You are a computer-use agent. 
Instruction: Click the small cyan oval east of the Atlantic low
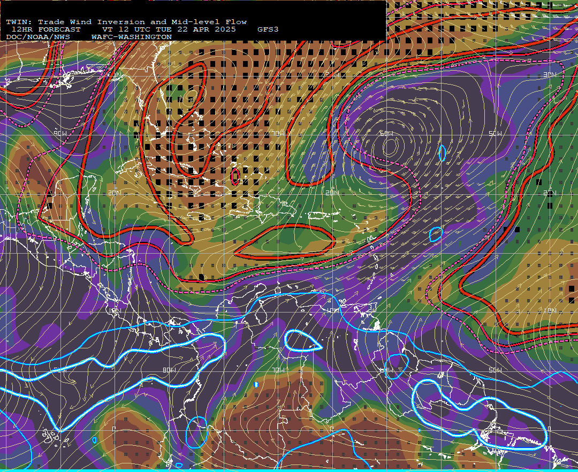click(442, 153)
